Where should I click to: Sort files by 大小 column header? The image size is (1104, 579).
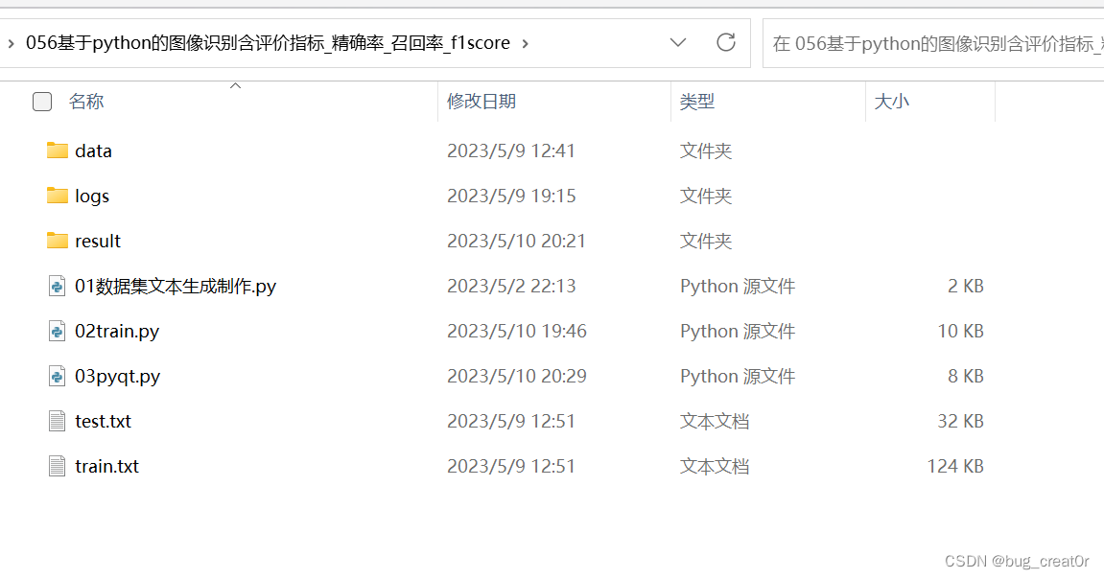892,101
